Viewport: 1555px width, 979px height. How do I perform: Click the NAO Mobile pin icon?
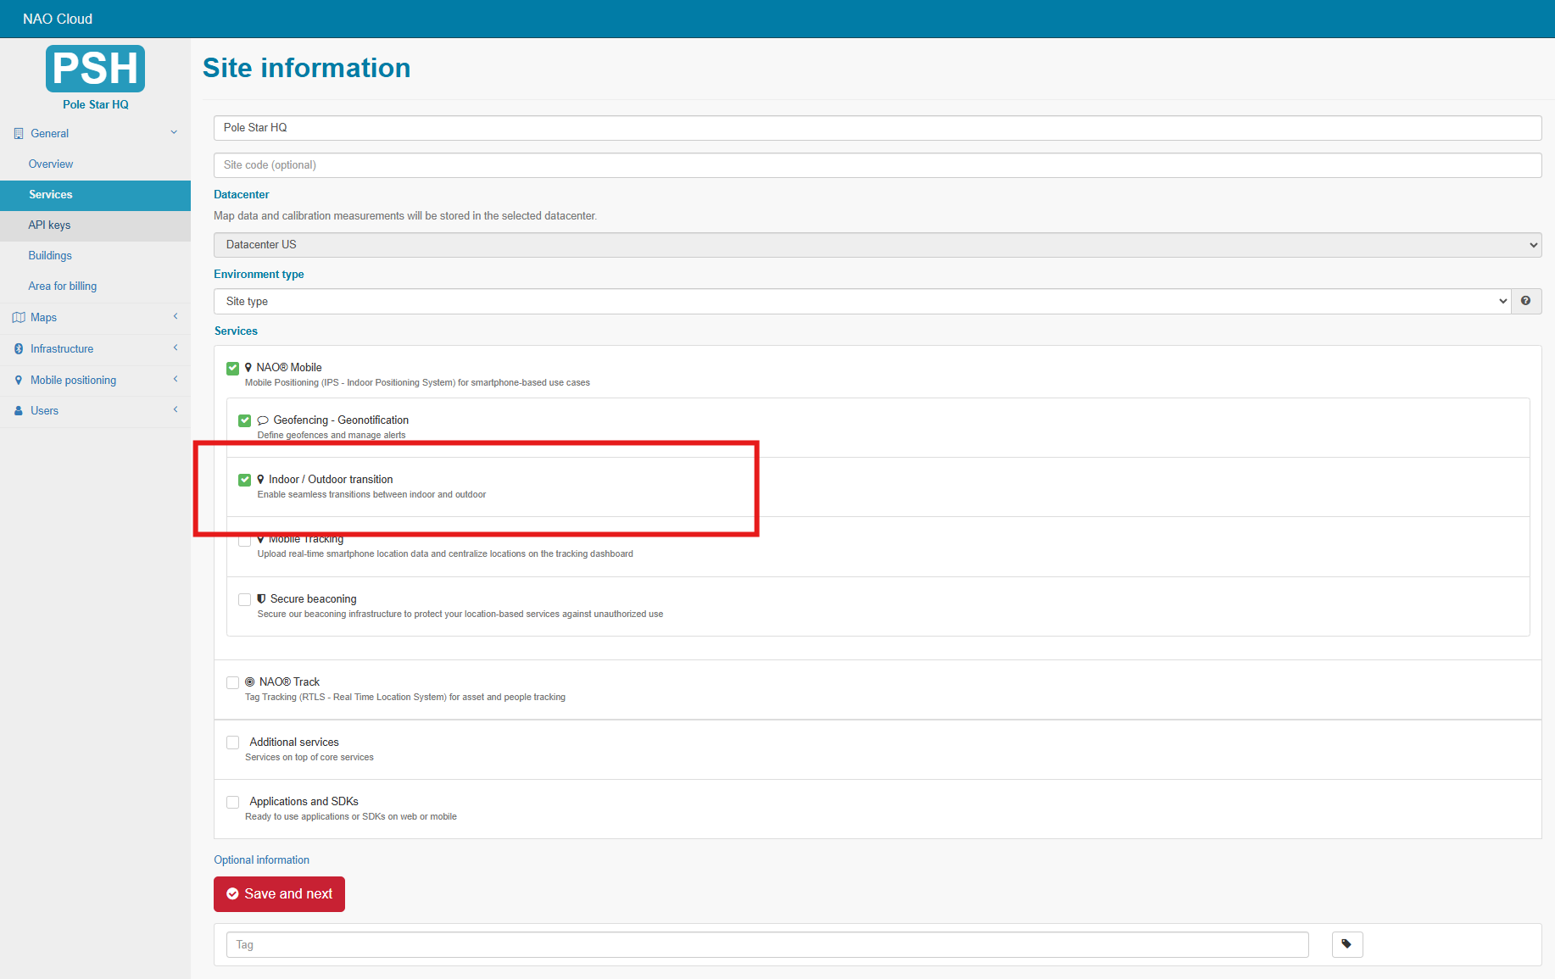point(248,367)
